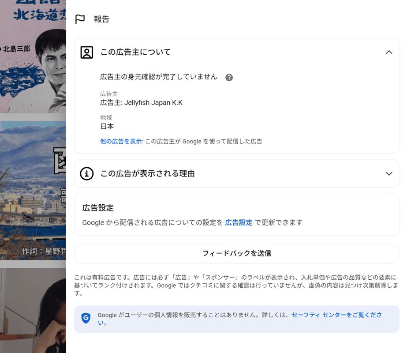Open the 他の広告を表示 link
403x353 pixels.
point(121,141)
